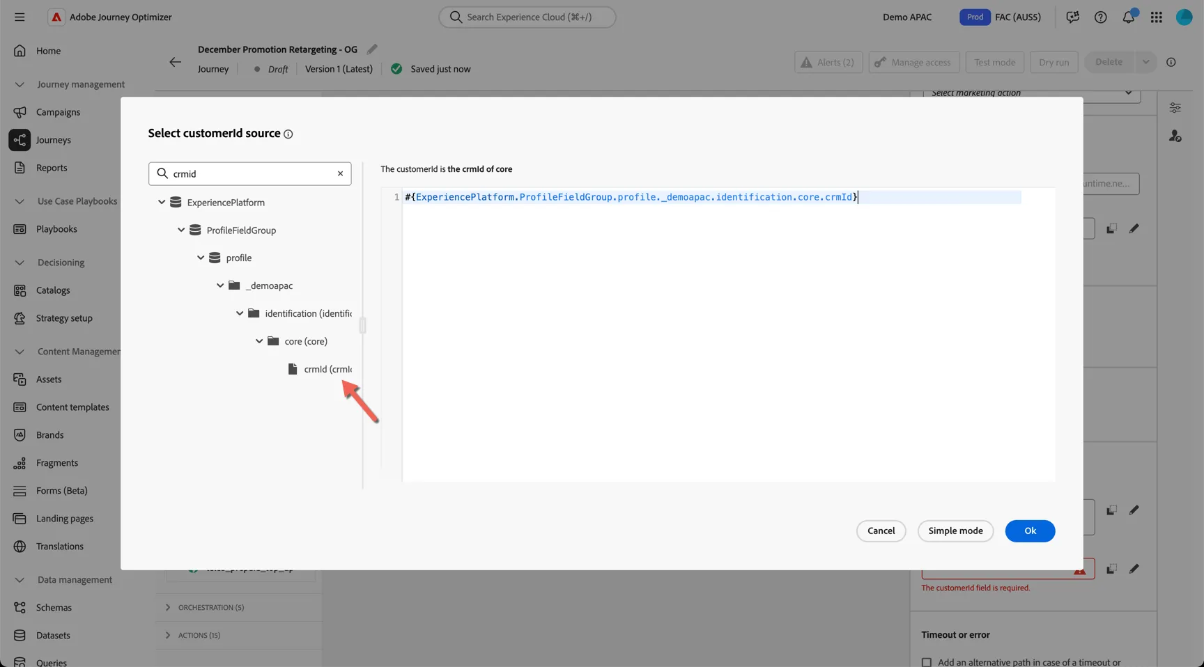
Task: Open the apps grid switcher
Action: click(1157, 17)
